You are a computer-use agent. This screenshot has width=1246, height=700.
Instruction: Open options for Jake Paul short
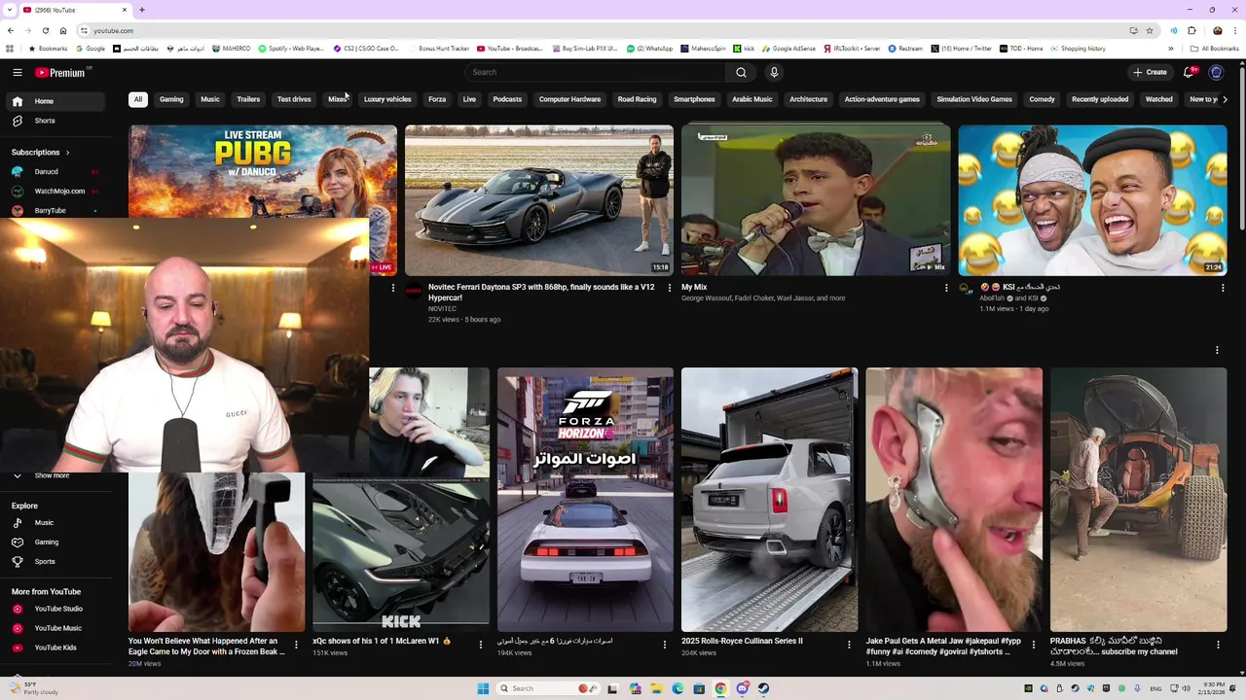pos(1033,645)
